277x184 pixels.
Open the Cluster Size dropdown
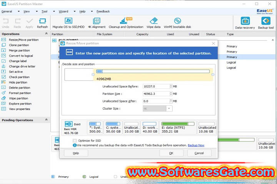(169, 108)
